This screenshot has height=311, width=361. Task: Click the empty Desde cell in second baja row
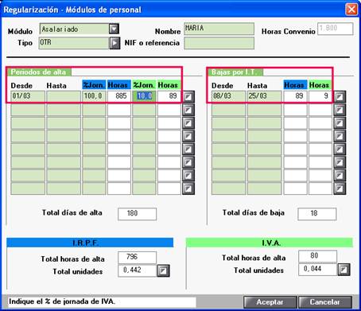pyautogui.click(x=229, y=110)
